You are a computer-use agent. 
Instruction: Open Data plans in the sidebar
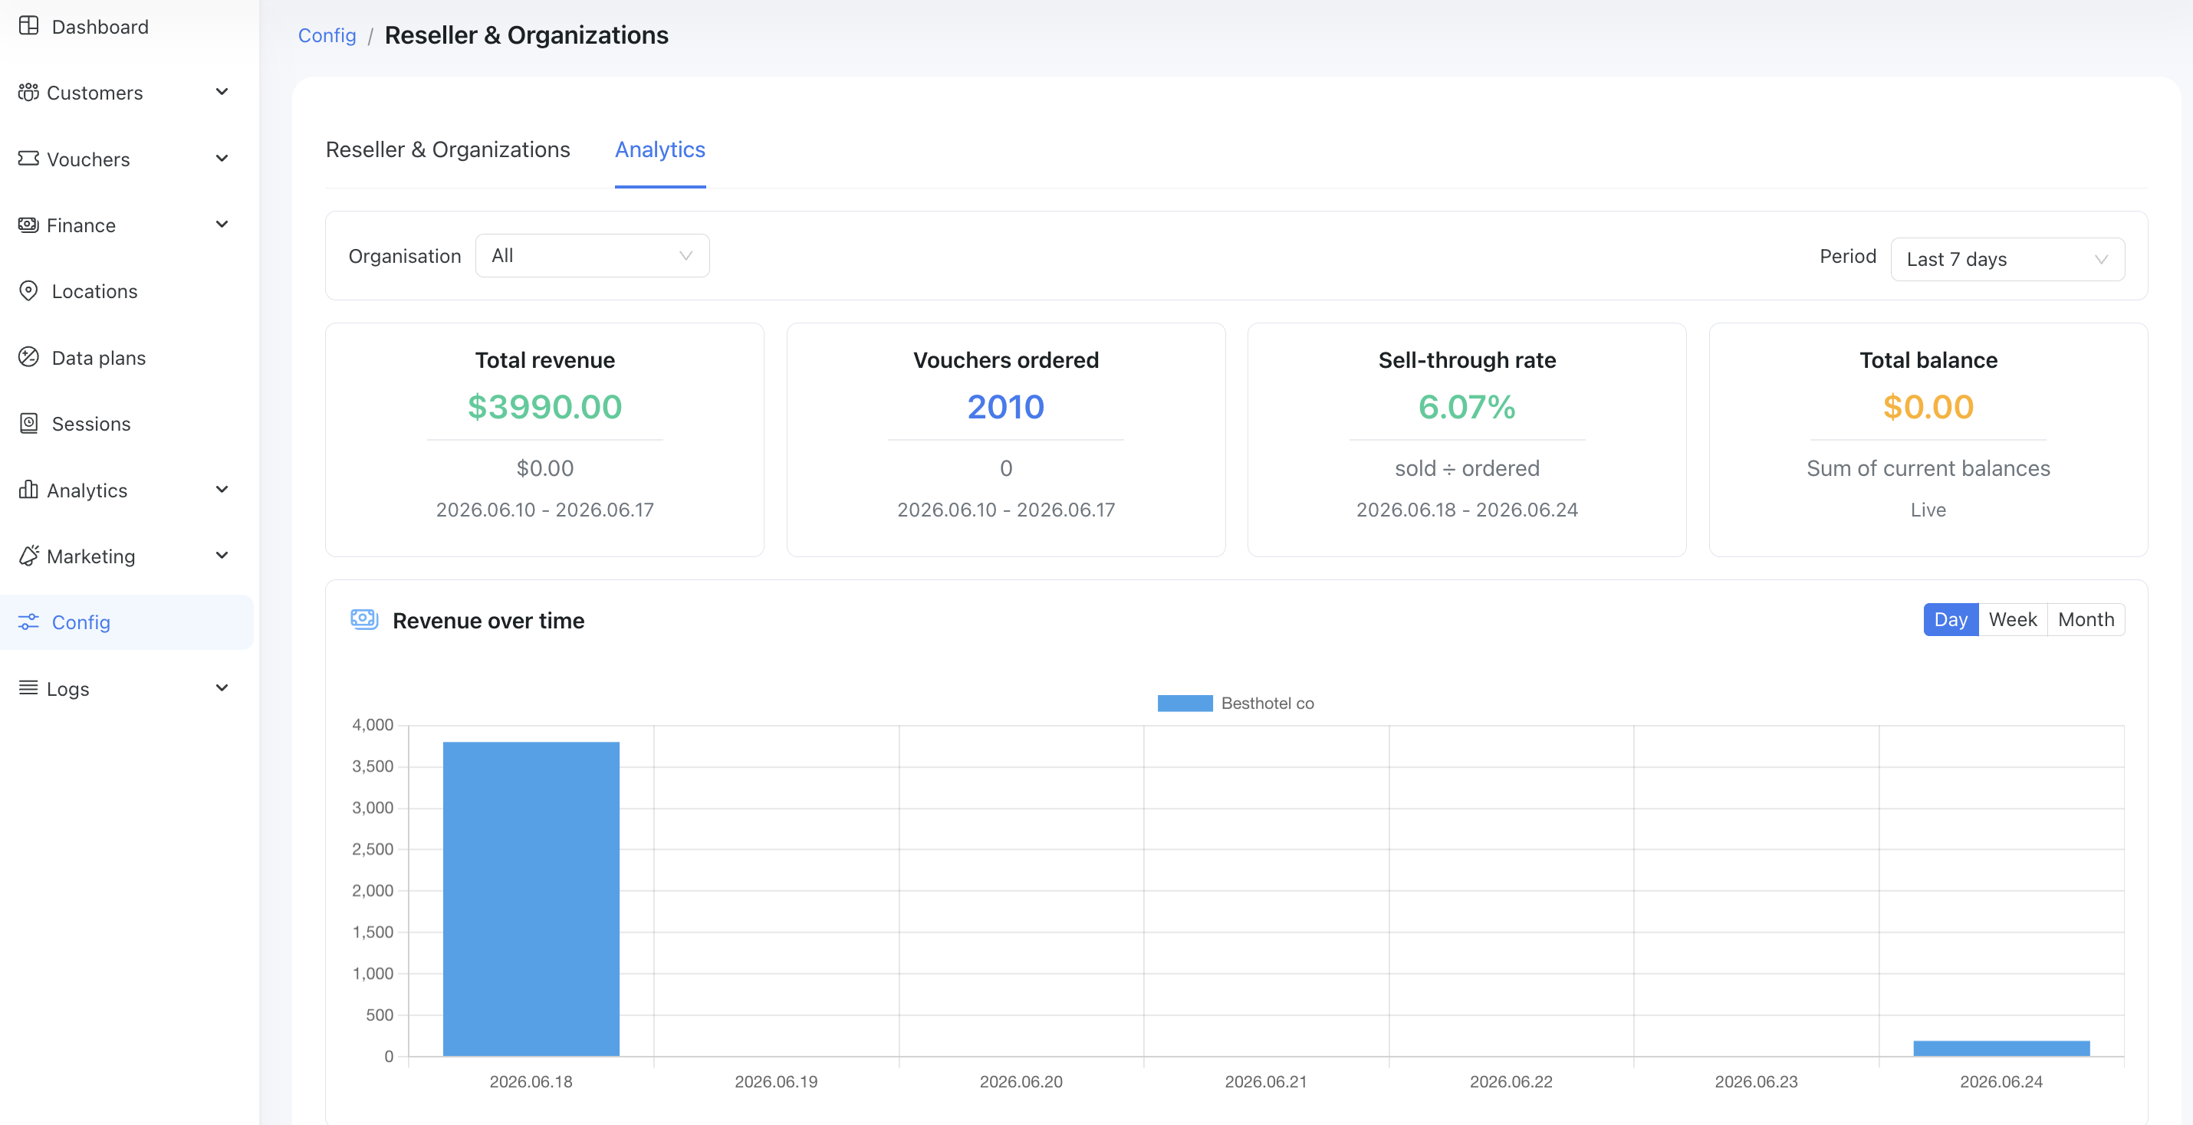[99, 357]
